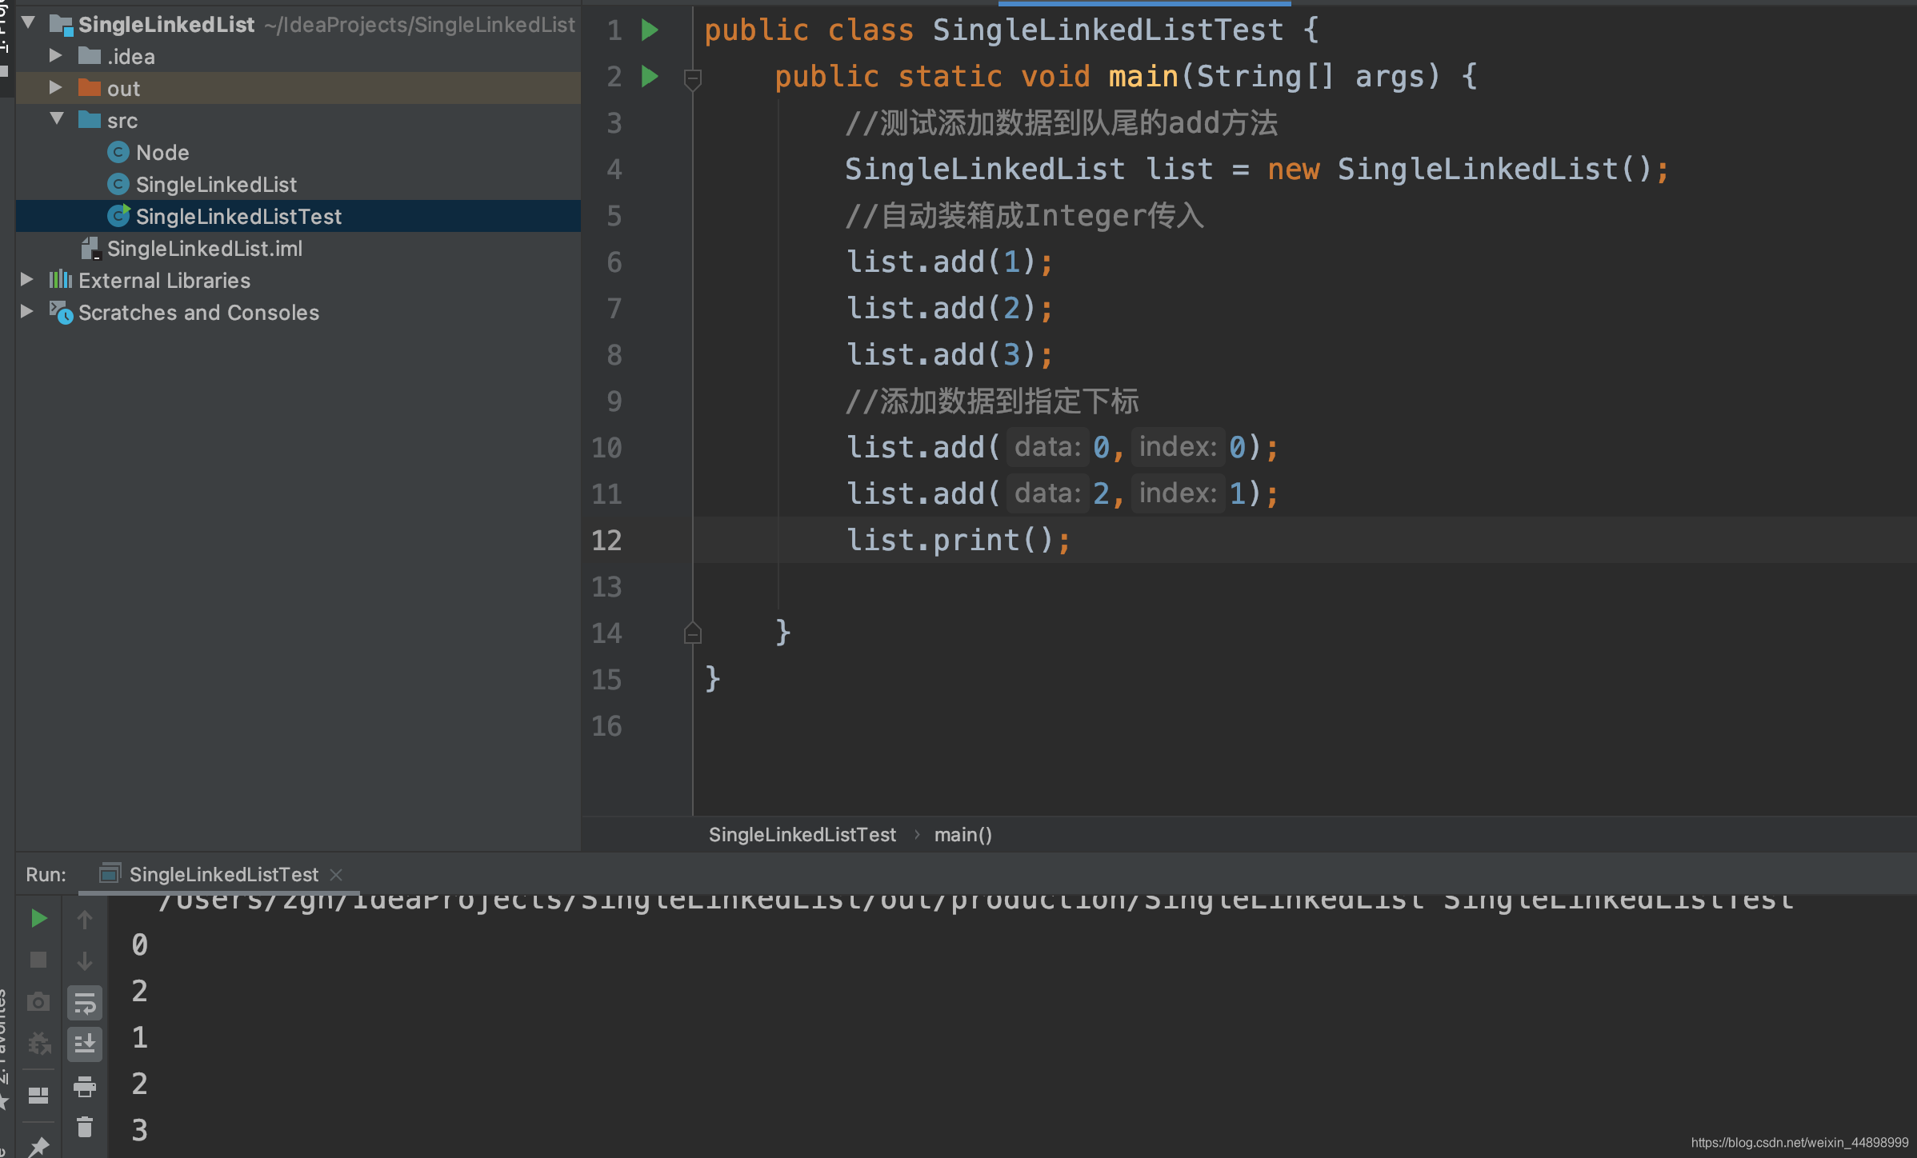The image size is (1917, 1158).
Task: Click the comment on line 9
Action: 992,401
